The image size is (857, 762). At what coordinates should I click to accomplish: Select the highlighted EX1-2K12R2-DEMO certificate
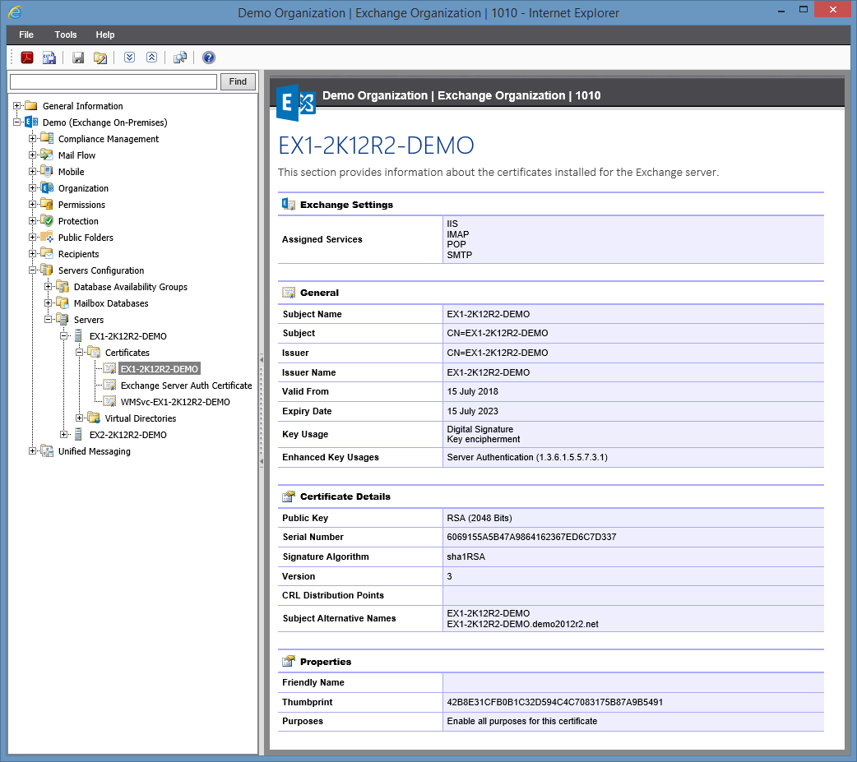160,369
